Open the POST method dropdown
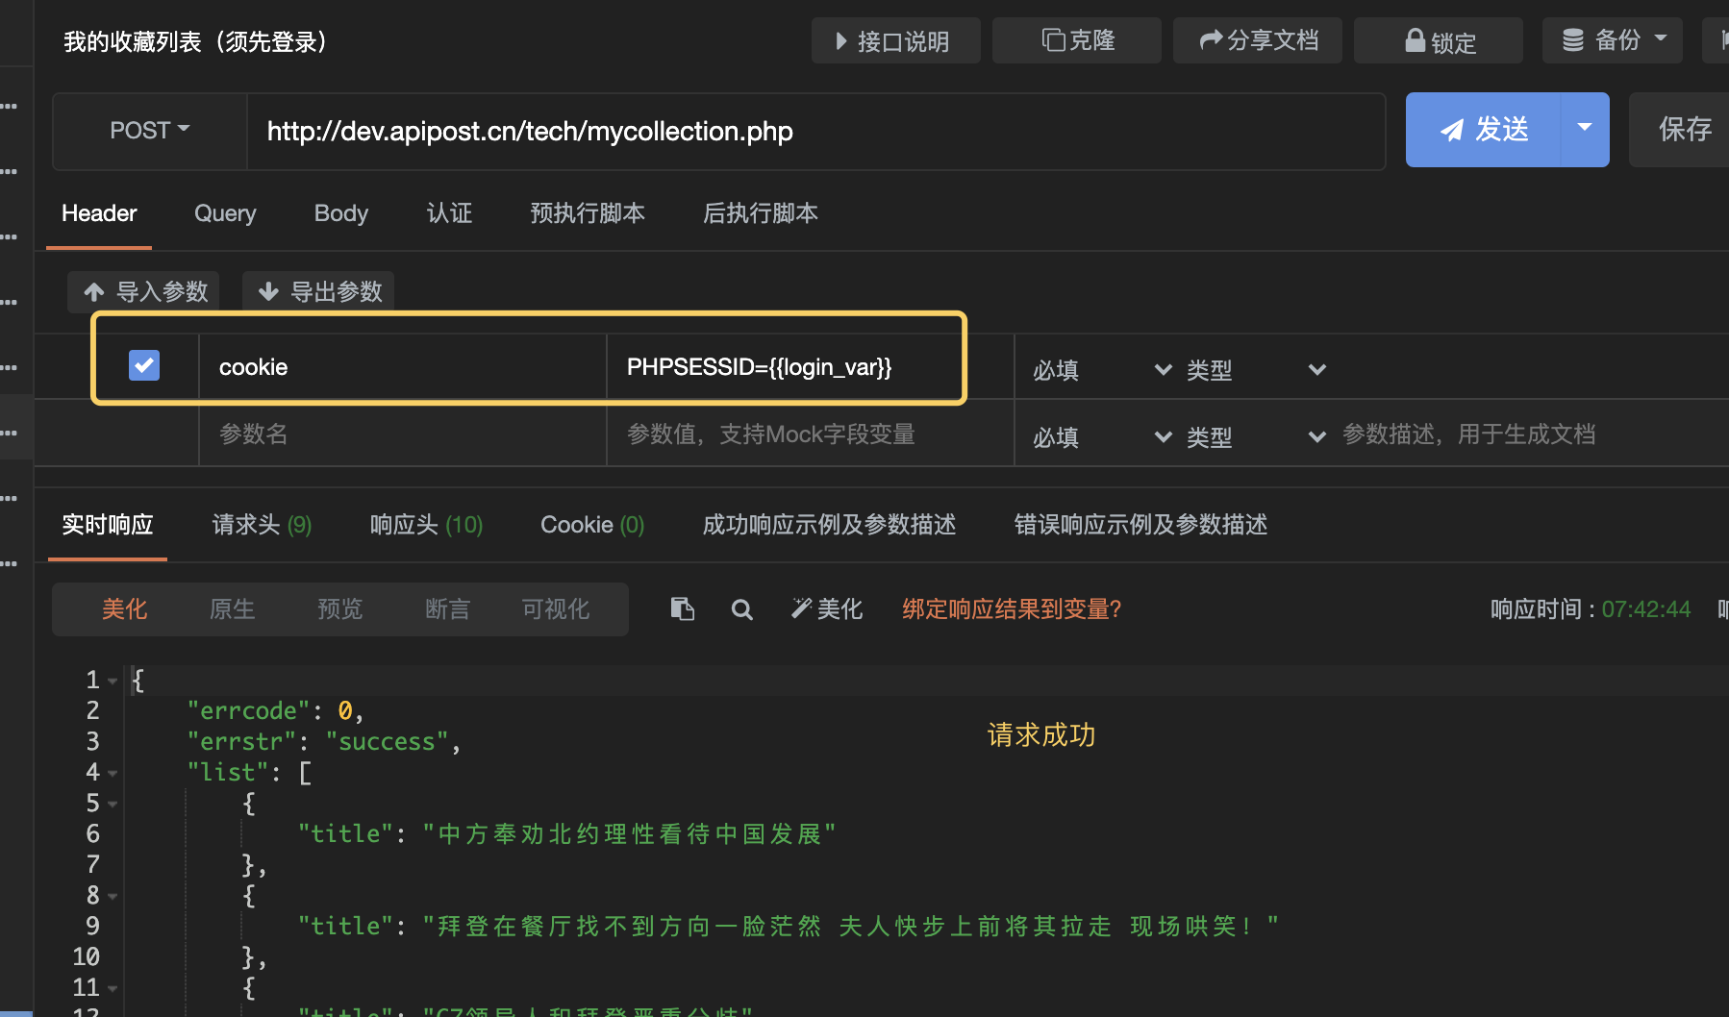The image size is (1729, 1017). (x=149, y=131)
